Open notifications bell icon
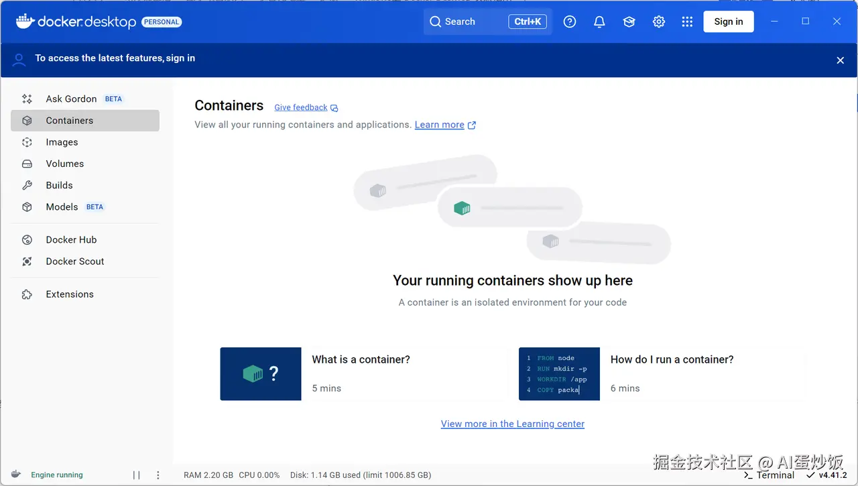 coord(599,21)
